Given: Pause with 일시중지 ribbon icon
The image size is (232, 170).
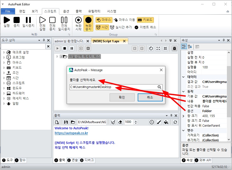Looking at the screenshot, I should pyautogui.click(x=28, y=22).
